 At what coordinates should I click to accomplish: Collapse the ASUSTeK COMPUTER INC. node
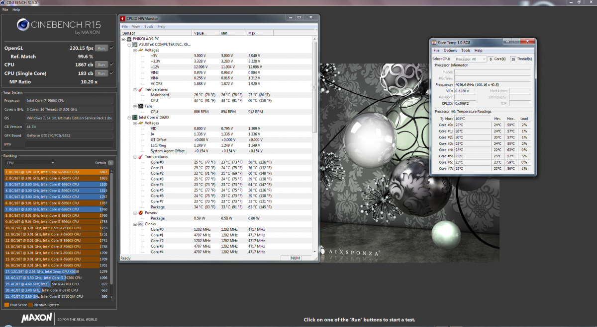(129, 44)
